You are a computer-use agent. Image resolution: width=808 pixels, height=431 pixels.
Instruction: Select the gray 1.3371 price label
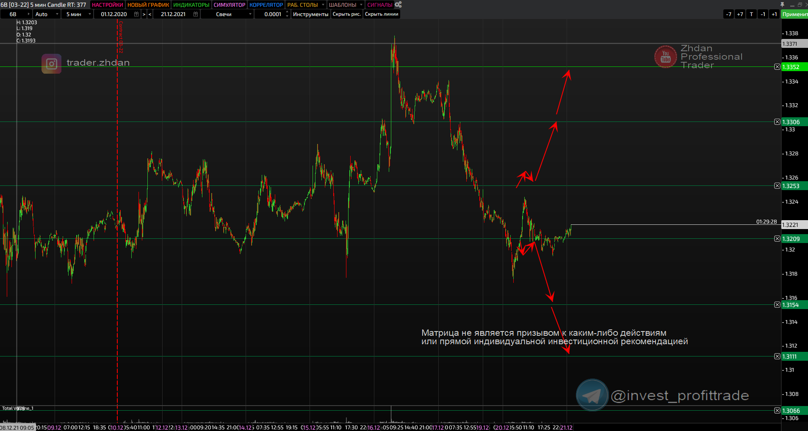click(794, 44)
